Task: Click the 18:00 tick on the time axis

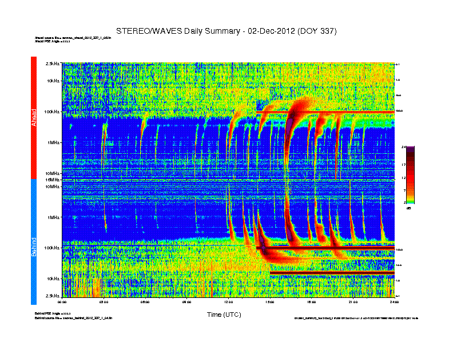Action: [312, 302]
